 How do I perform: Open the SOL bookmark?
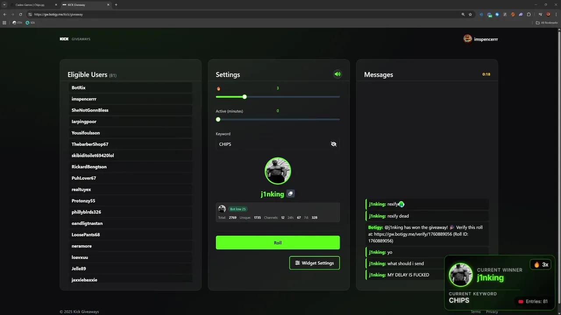(30, 23)
